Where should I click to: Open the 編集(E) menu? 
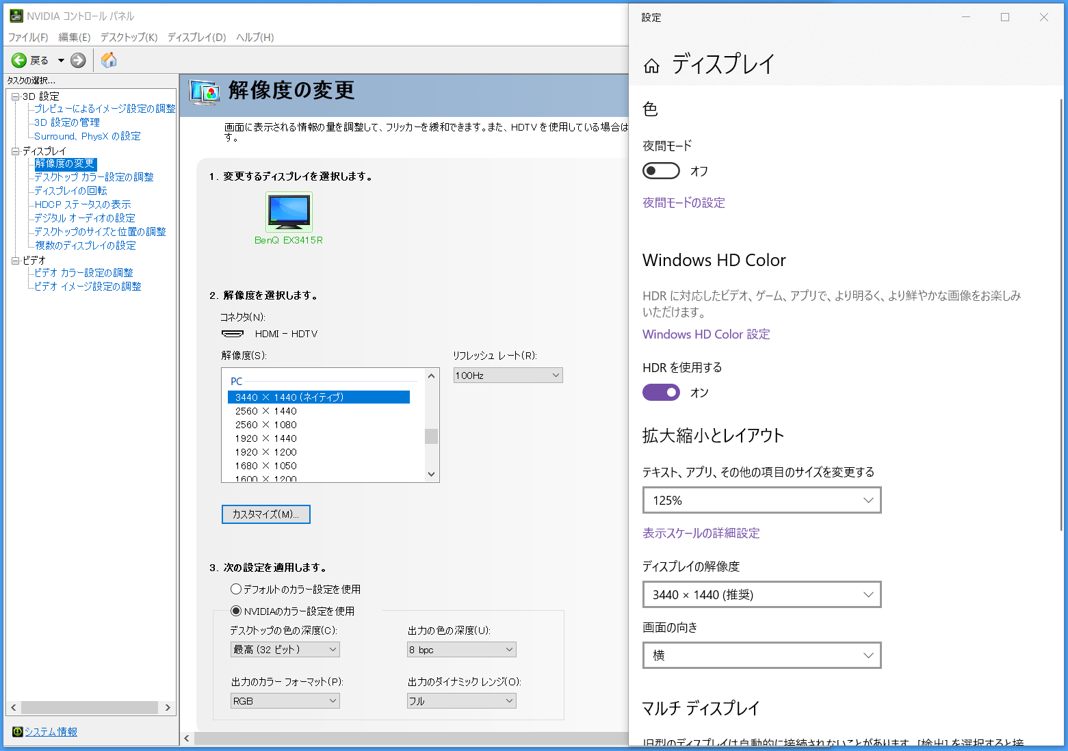click(x=75, y=37)
